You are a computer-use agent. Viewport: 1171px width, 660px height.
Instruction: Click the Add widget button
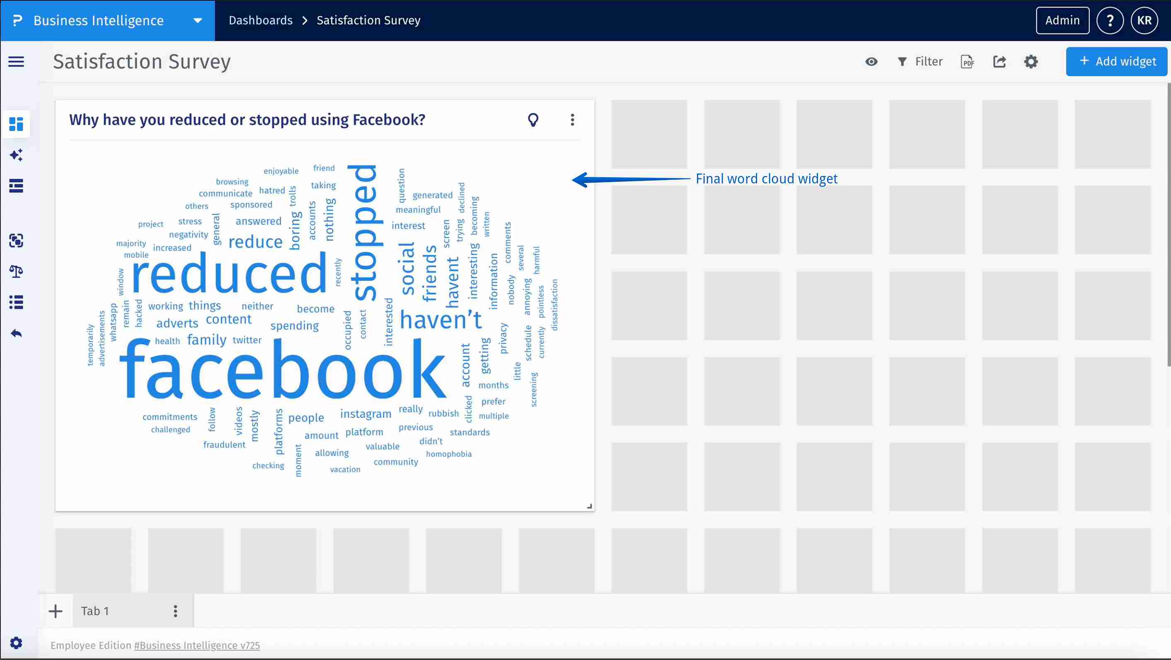click(1116, 62)
